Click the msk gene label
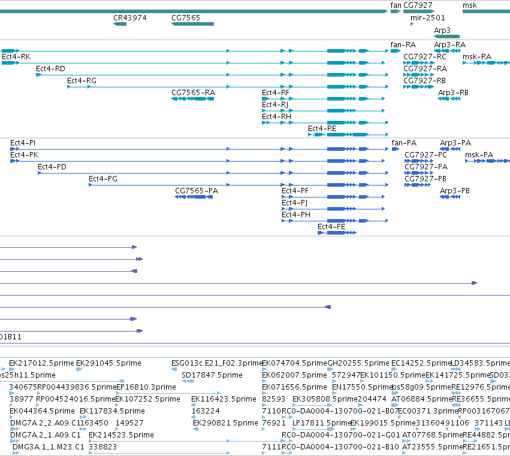The height and width of the screenshot is (456, 510). point(470,5)
